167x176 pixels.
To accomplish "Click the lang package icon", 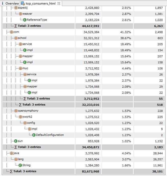I will point(16,159).
